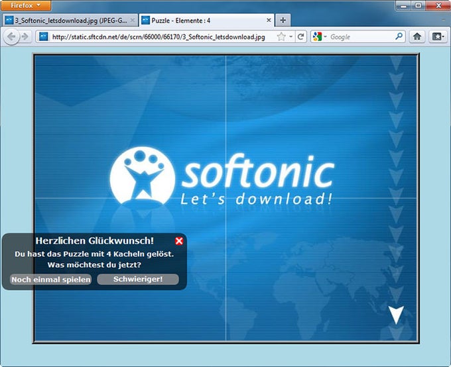The image size is (451, 367).
Task: Go forward with the forward arrow button
Action: click(x=25, y=37)
